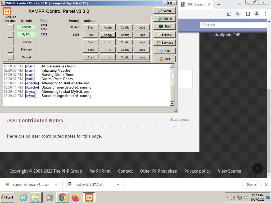Show all downloads
Image resolution: width=271 pixels, height=203 pixels.
tap(252, 184)
